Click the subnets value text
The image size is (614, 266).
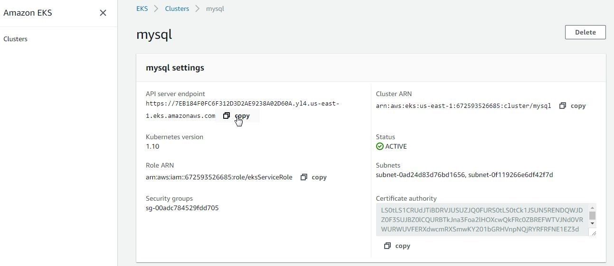[x=464, y=175]
